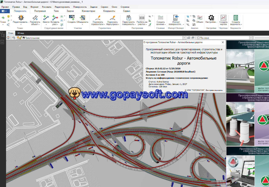Open the Поверхность menu in menu bar

[80, 7]
